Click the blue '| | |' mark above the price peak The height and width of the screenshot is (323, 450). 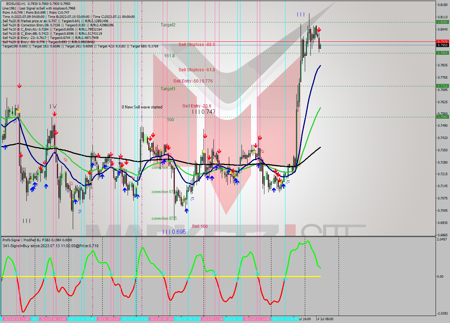301,14
